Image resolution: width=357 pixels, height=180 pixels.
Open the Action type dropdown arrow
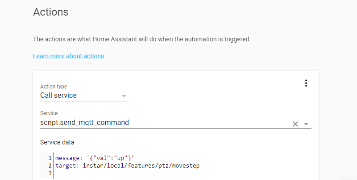124,96
